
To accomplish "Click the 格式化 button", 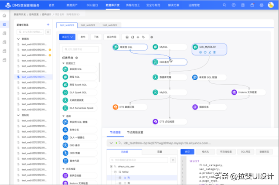I will (205, 152).
